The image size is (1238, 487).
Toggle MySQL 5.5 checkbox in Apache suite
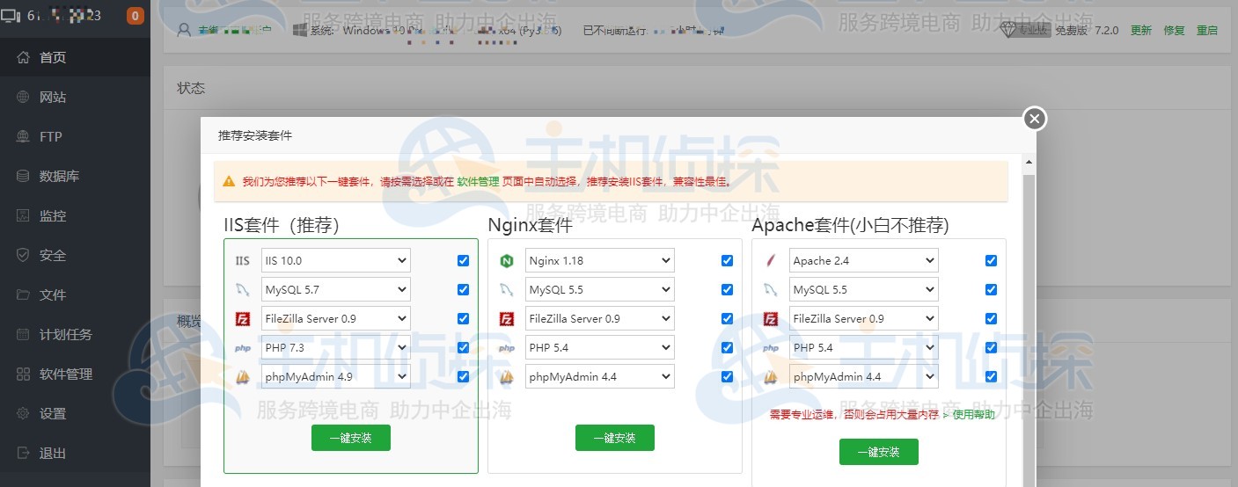click(x=991, y=289)
